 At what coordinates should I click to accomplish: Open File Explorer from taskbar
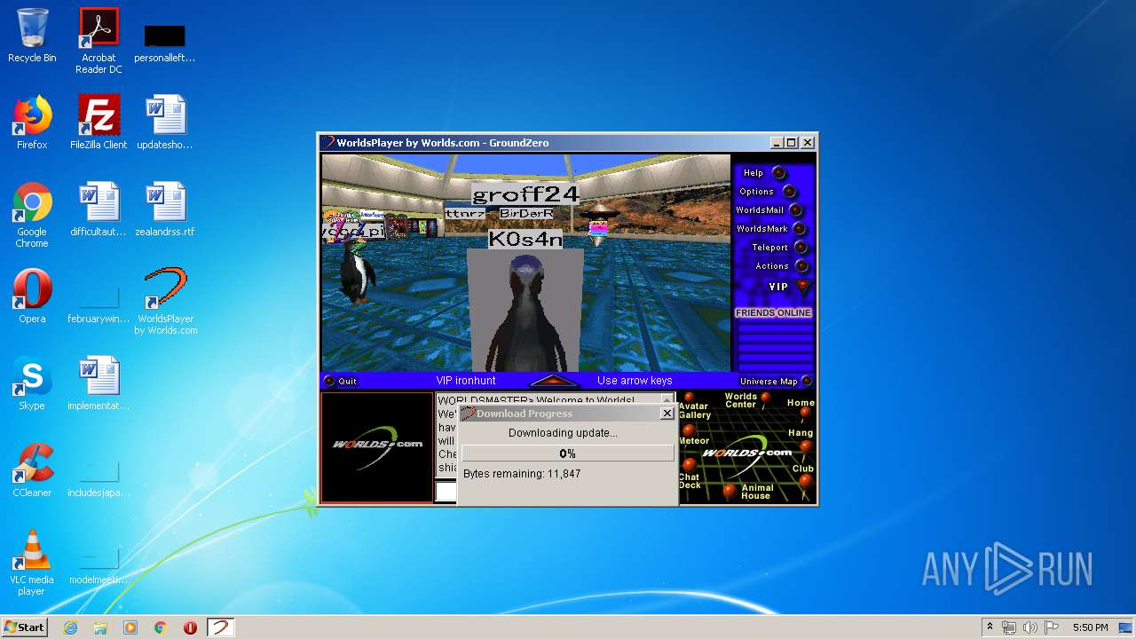click(100, 627)
